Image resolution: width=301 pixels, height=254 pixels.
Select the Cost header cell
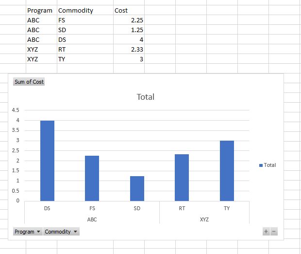pyautogui.click(x=129, y=10)
